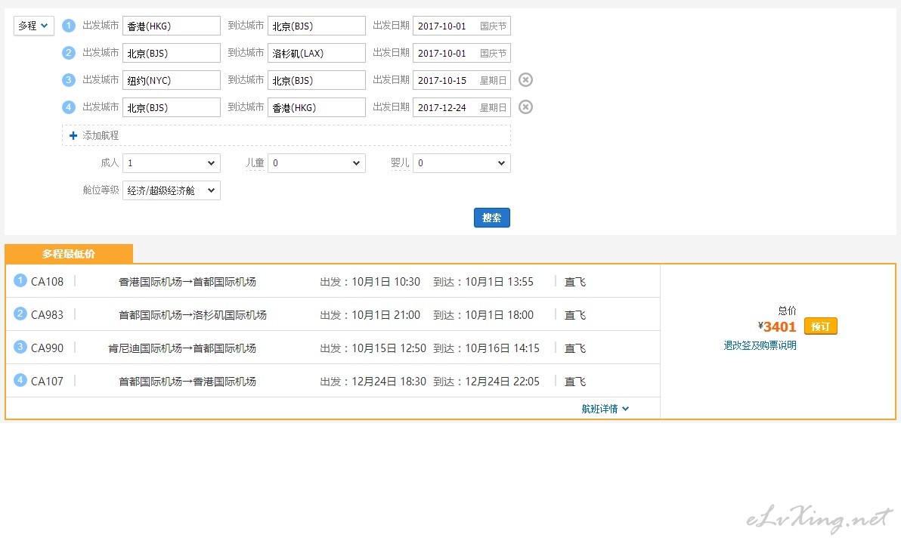
Task: Edit segment 1 arrival city 北京(BJS)
Action: (317, 26)
